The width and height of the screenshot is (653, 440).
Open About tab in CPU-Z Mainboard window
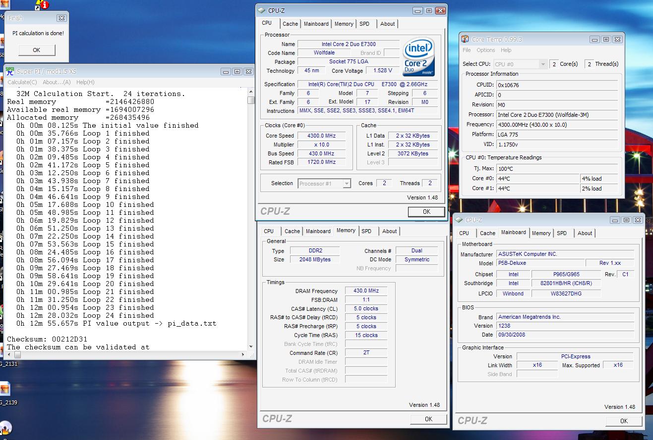(585, 233)
